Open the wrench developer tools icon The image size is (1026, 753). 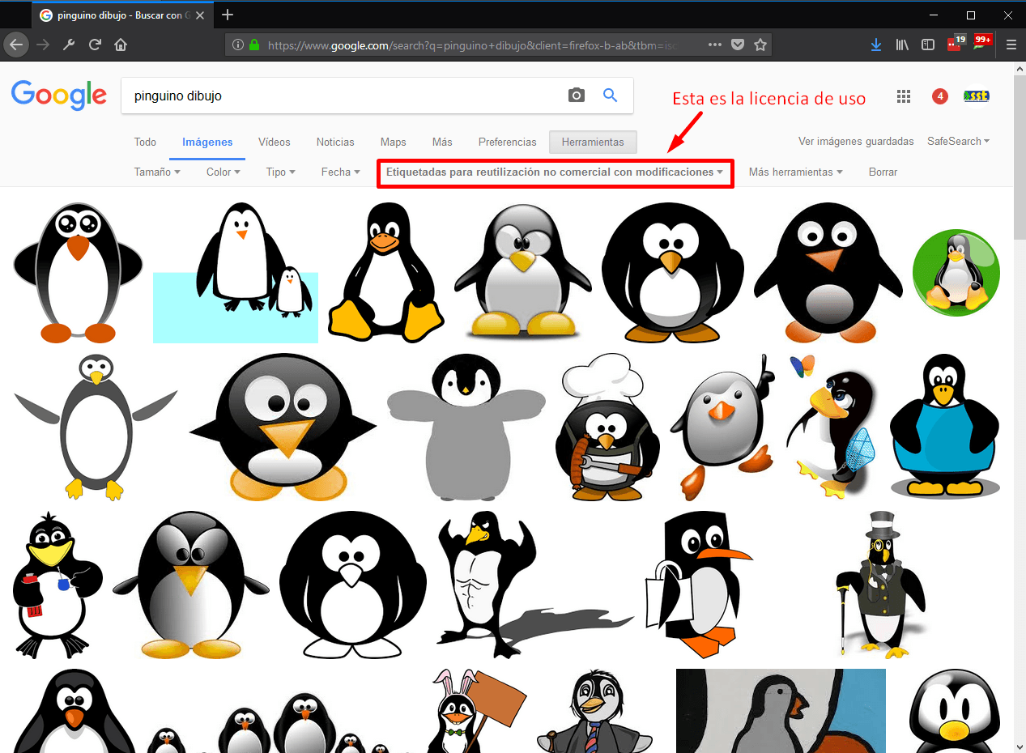[x=69, y=45]
